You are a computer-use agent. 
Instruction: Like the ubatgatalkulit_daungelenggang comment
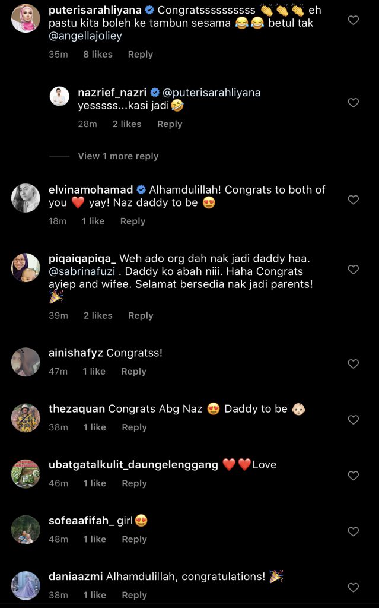[x=353, y=476]
